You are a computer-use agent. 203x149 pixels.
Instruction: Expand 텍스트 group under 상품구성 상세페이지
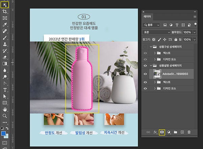(x=155, y=53)
